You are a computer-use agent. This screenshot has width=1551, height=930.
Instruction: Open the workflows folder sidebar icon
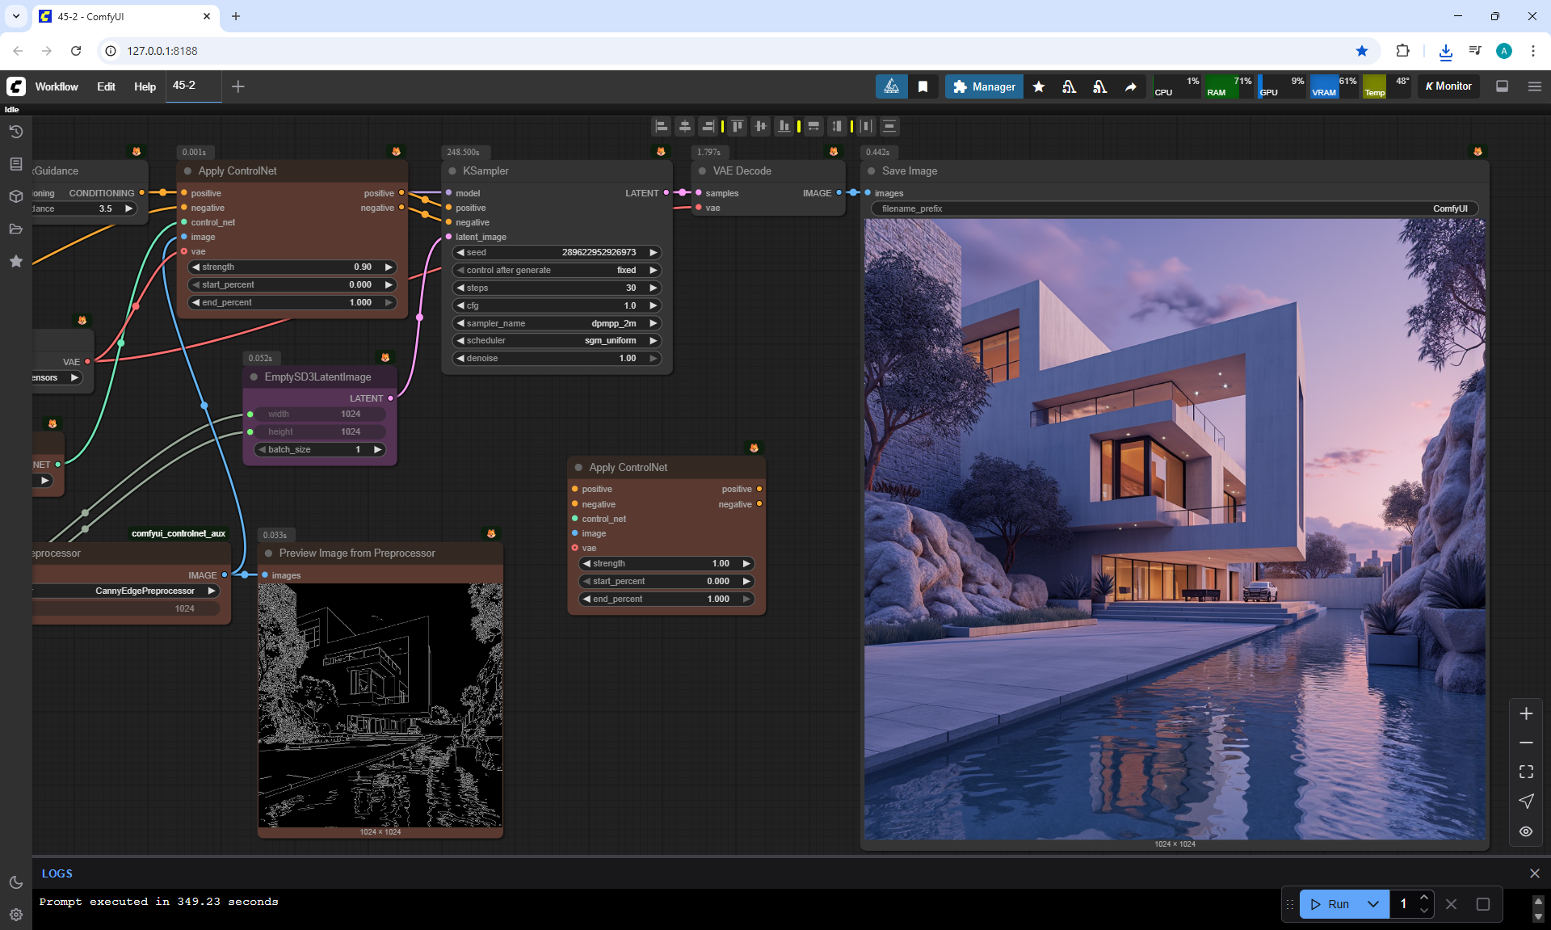click(x=15, y=229)
